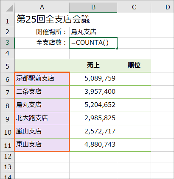Click the 烏丸支店 cell in row 2
174x179 pixels.
[93, 32]
